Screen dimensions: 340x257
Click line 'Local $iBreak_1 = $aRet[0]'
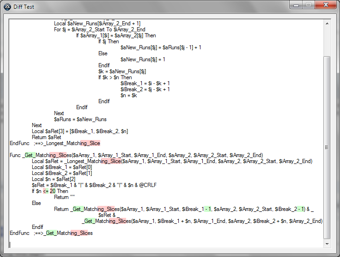click(x=62, y=167)
